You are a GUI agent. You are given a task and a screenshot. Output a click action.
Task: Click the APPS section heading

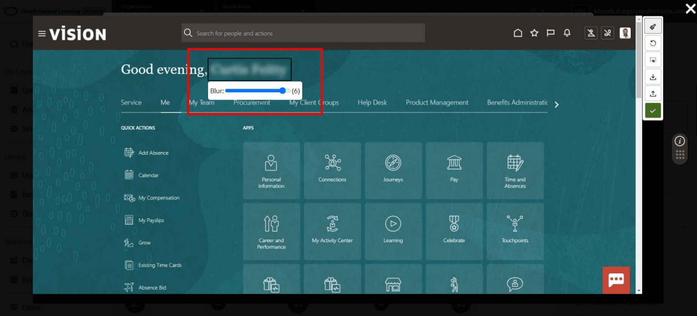[249, 128]
